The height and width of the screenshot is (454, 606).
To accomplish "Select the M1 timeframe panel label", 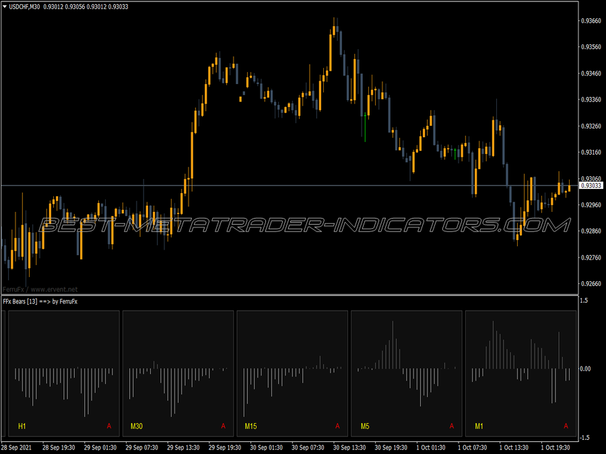I will point(479,426).
